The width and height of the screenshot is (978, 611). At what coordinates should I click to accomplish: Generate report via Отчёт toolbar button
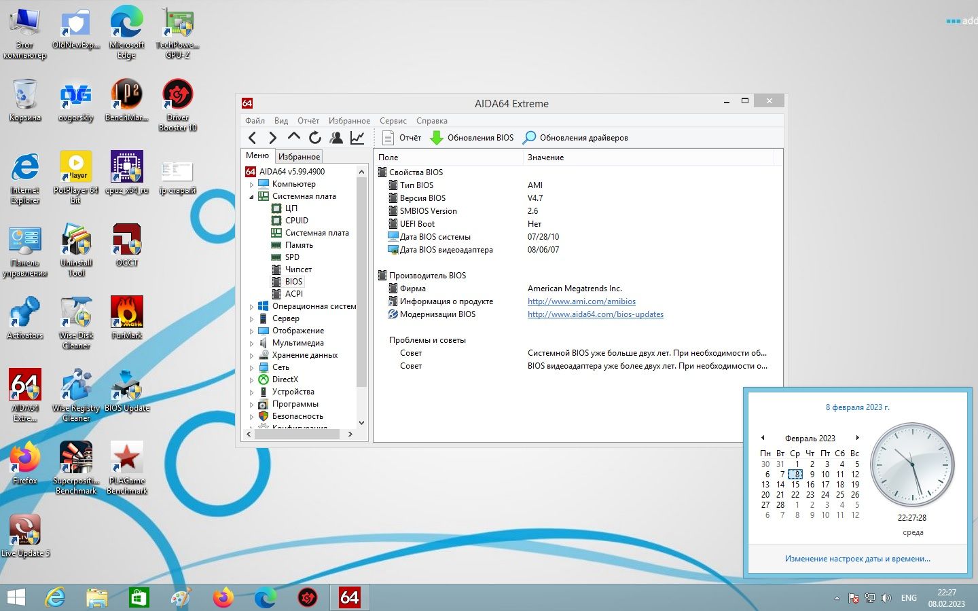402,138
